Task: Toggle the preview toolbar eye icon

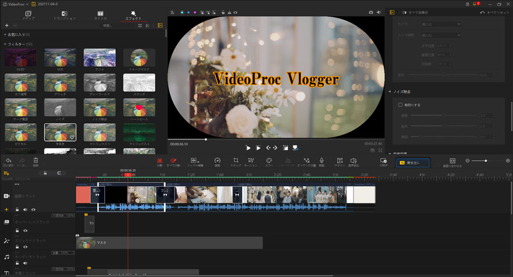Action: coord(235,12)
